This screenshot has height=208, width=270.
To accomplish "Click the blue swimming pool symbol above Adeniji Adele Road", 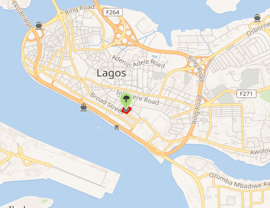I will [154, 57].
